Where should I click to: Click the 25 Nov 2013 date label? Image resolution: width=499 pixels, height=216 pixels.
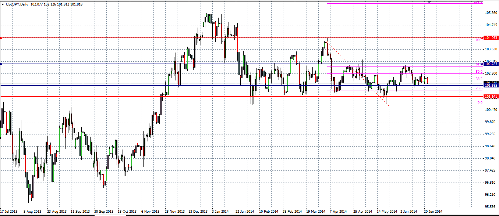(x=174, y=212)
